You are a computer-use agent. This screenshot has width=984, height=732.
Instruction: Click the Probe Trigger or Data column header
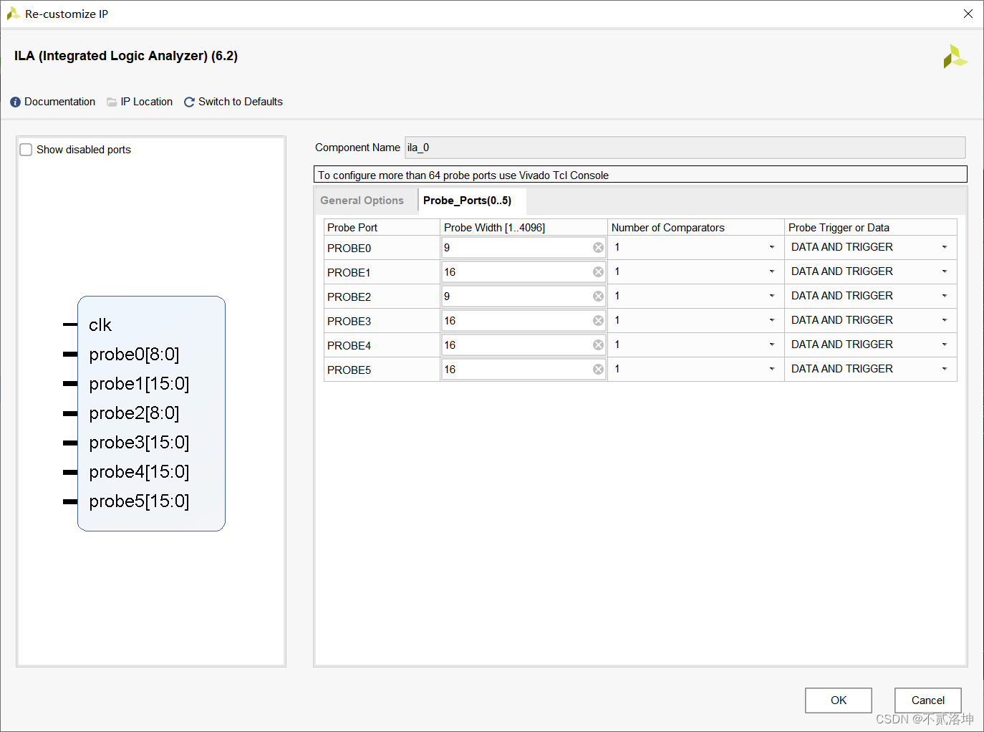871,228
